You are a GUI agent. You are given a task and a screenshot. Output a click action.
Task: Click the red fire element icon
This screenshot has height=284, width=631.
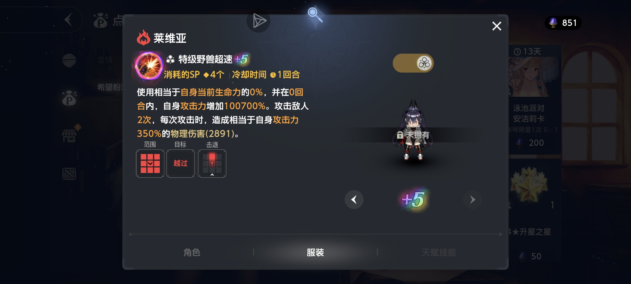143,38
